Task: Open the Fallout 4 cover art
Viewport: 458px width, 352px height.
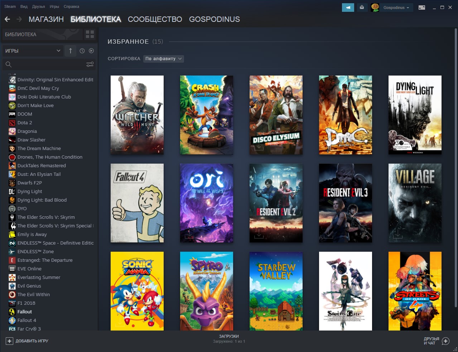Action: point(137,203)
